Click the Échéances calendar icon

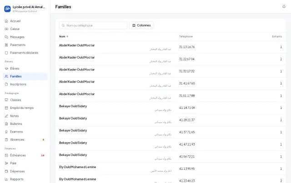(6, 155)
